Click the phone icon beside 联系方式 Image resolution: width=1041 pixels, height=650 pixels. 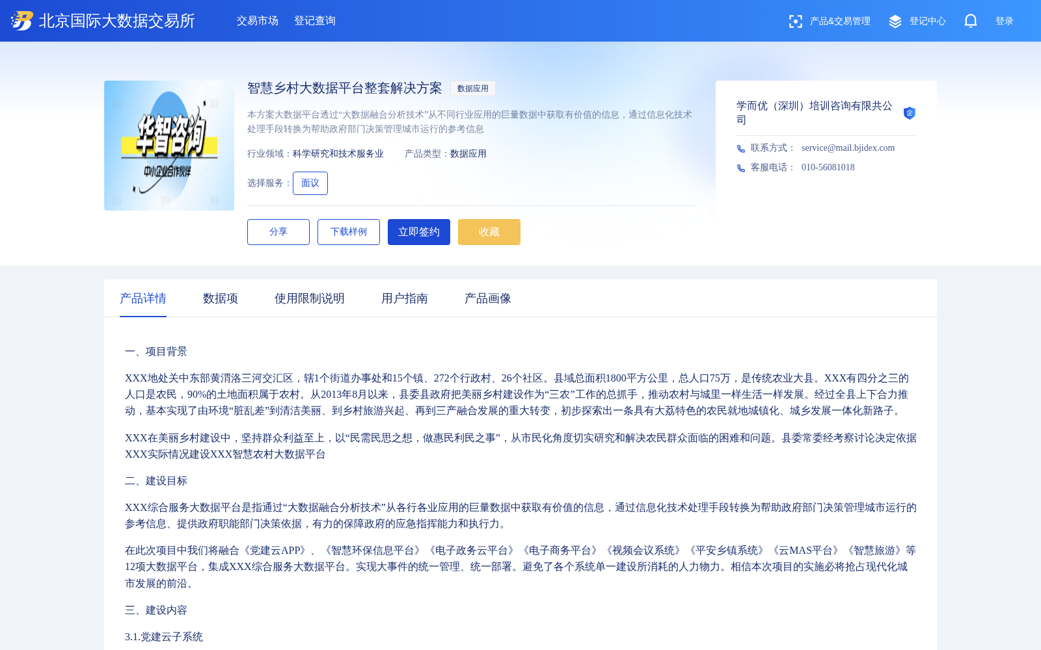[741, 149]
